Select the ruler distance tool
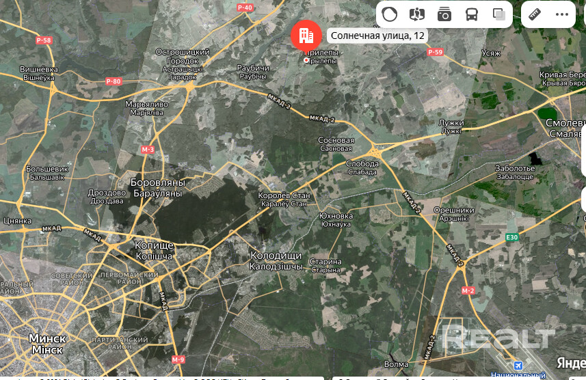 (x=535, y=14)
